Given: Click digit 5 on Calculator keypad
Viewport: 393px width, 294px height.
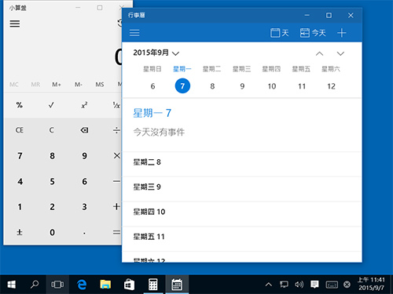Looking at the screenshot, I should [x=52, y=181].
